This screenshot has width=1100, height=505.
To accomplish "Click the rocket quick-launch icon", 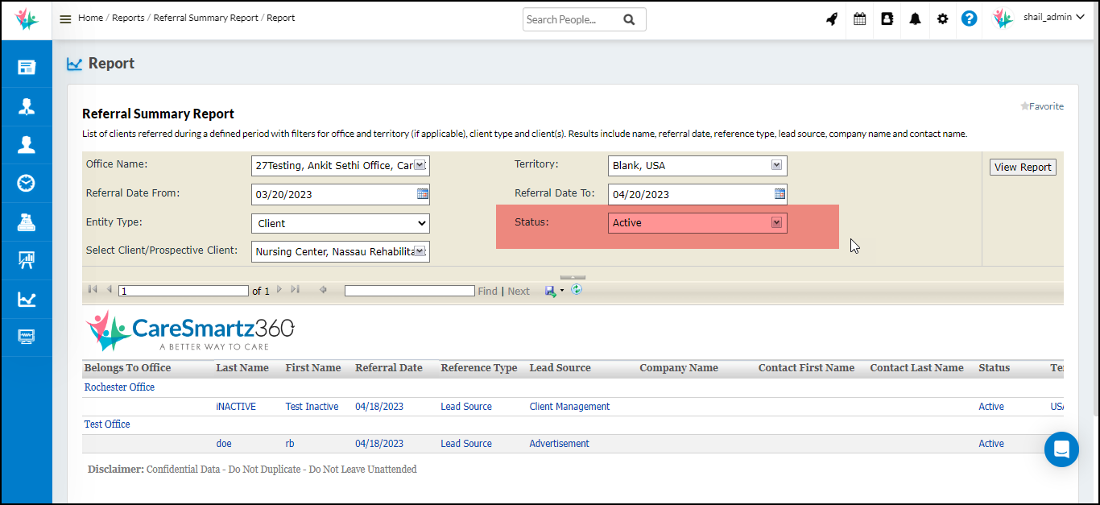I will pyautogui.click(x=832, y=19).
